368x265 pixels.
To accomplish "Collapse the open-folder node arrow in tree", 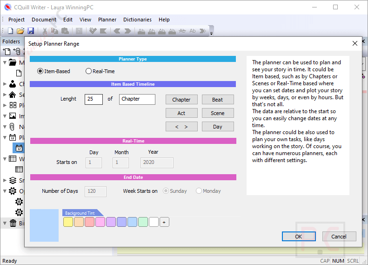I will [5, 62].
